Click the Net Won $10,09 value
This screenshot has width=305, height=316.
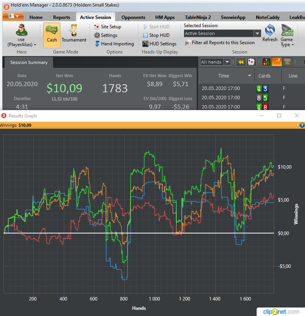[64, 88]
